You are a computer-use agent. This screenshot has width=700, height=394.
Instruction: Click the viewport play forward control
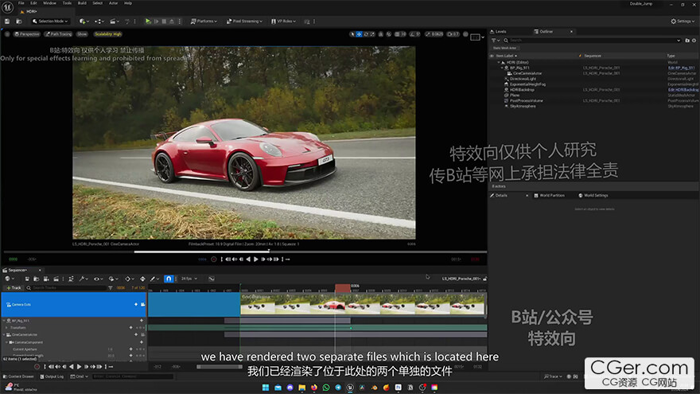coord(256,259)
